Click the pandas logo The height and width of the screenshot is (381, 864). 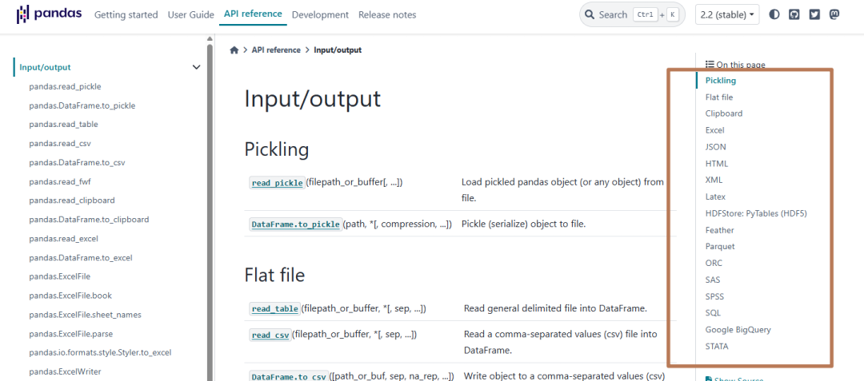[49, 14]
